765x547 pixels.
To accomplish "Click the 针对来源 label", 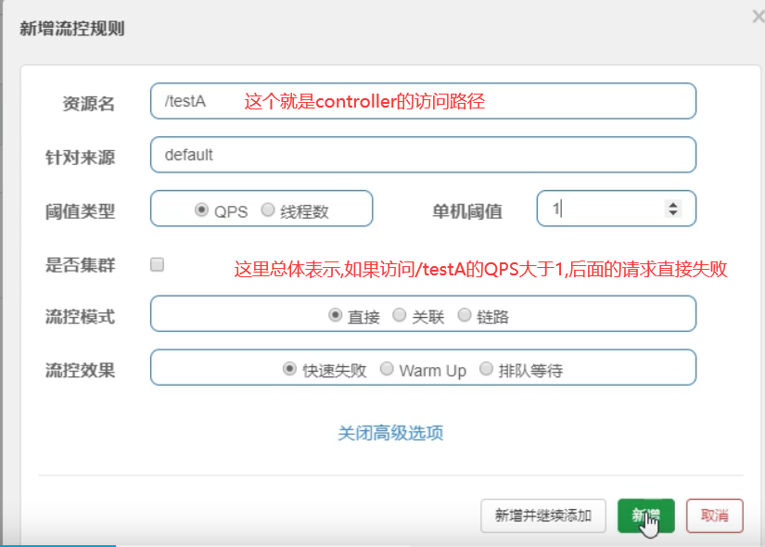I will point(80,158).
